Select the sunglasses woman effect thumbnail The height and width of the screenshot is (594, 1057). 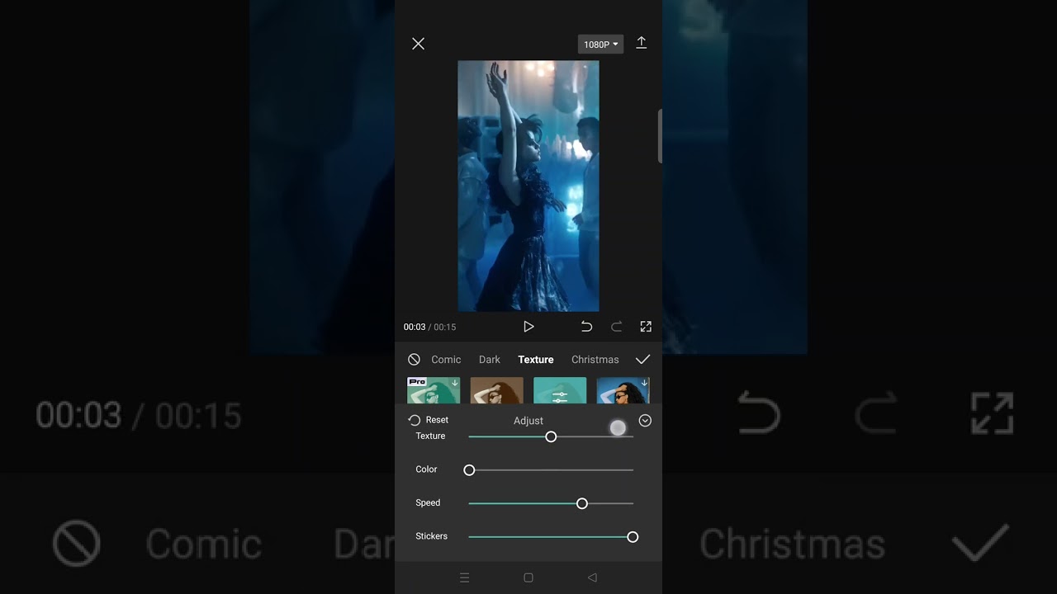pyautogui.click(x=623, y=390)
